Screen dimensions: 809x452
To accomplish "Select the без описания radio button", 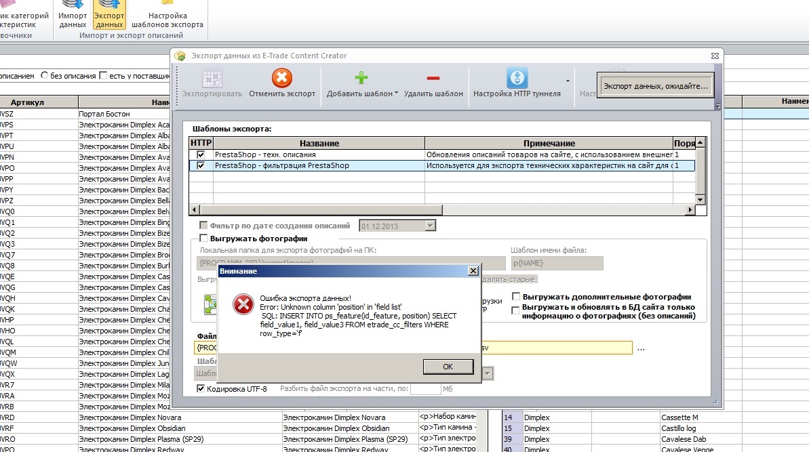I will click(44, 75).
